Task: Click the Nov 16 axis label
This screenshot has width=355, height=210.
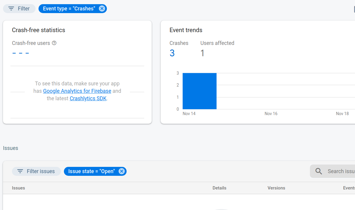Action: (x=271, y=113)
